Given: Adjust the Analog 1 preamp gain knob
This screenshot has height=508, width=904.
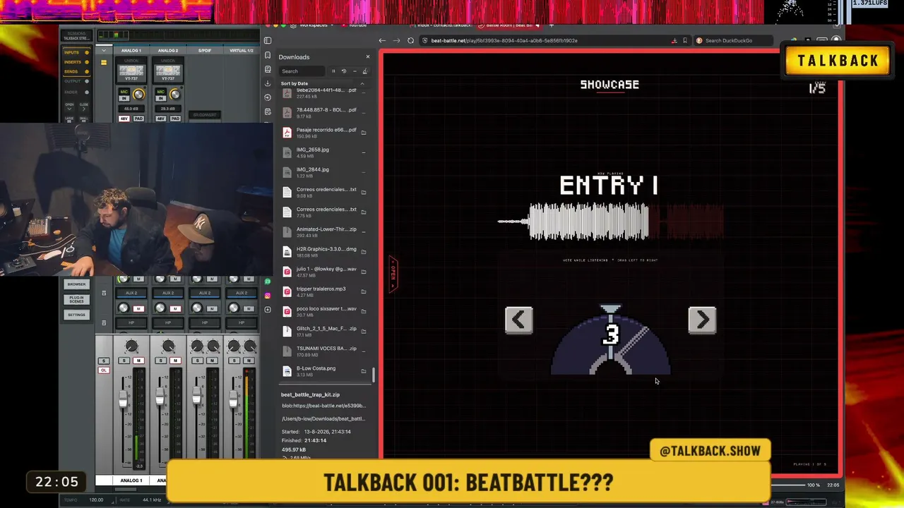Looking at the screenshot, I should [x=138, y=95].
